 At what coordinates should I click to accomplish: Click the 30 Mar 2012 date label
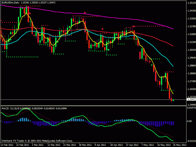(x=85, y=145)
